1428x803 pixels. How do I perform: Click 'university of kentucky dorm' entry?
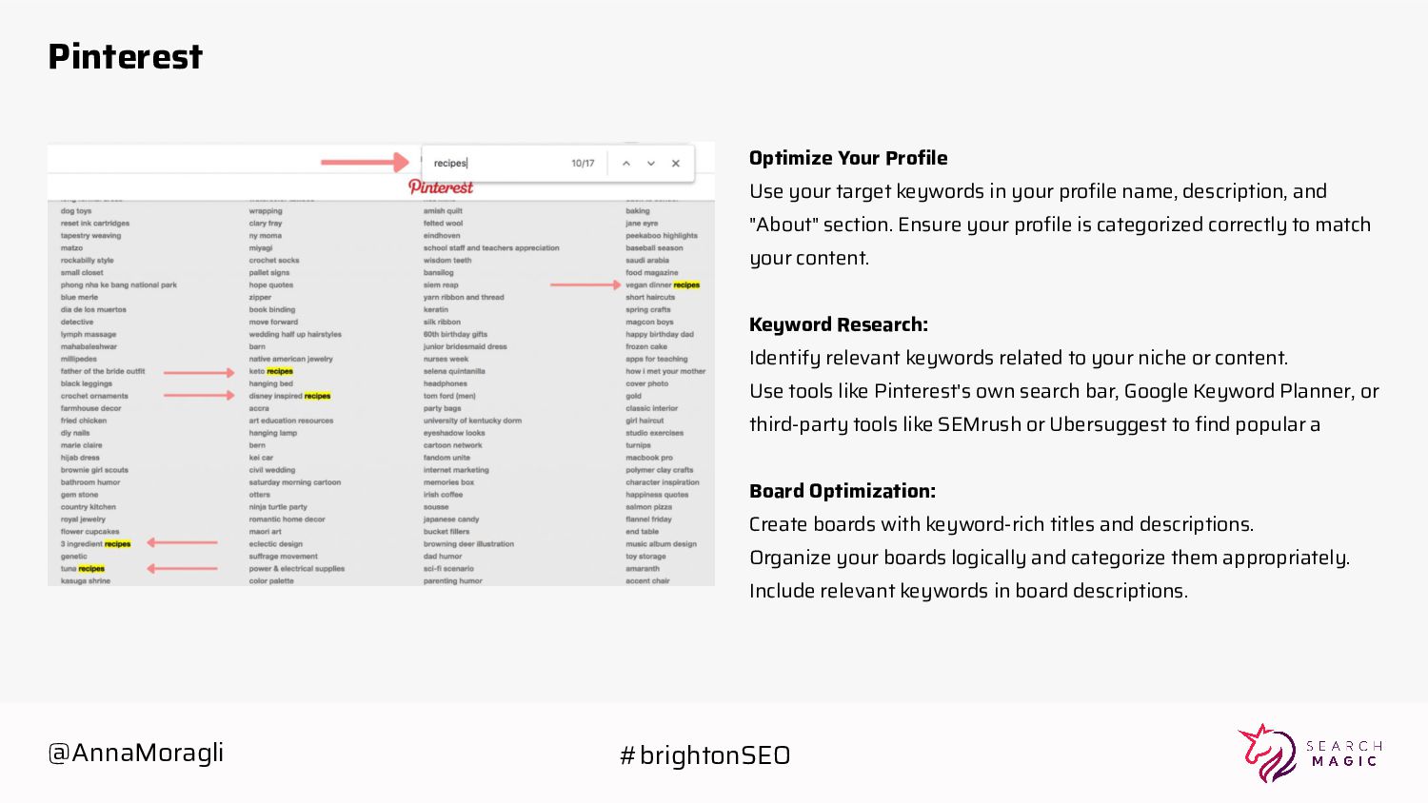tap(472, 421)
